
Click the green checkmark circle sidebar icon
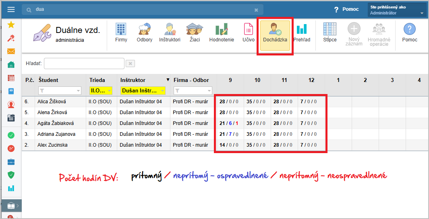(x=11, y=135)
